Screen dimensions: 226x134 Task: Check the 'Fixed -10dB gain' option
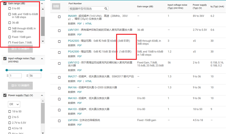(10, 37)
